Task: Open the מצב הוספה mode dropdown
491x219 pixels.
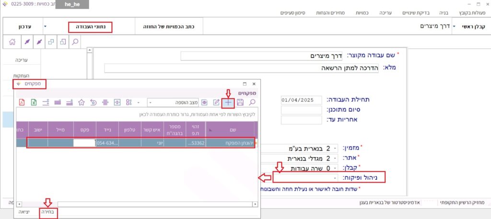Action: pyautogui.click(x=151, y=102)
